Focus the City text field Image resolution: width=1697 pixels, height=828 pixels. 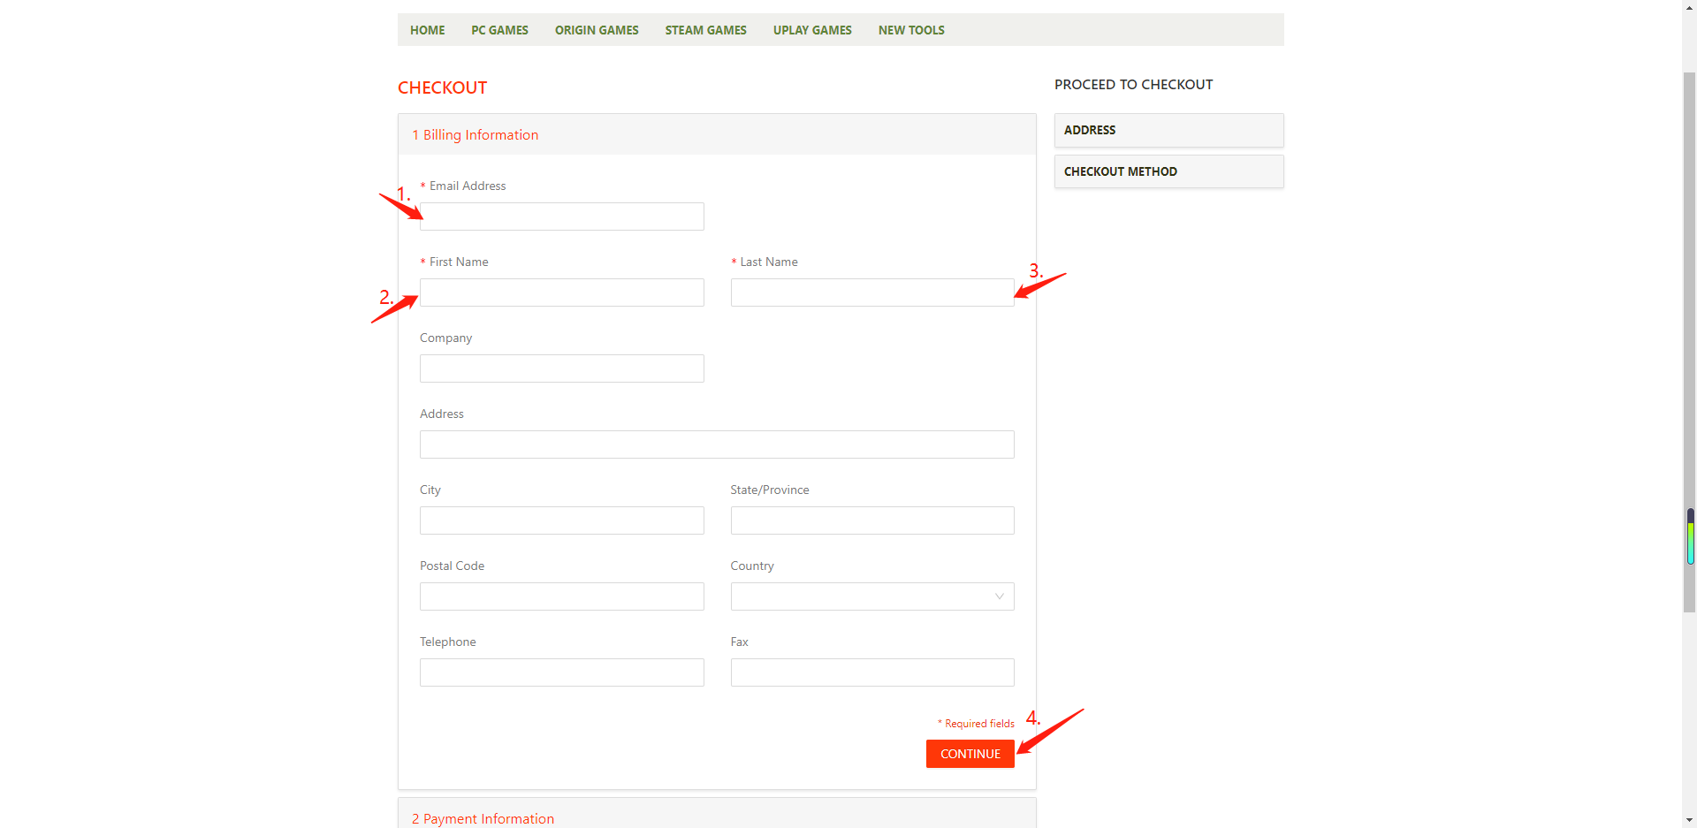coord(561,520)
